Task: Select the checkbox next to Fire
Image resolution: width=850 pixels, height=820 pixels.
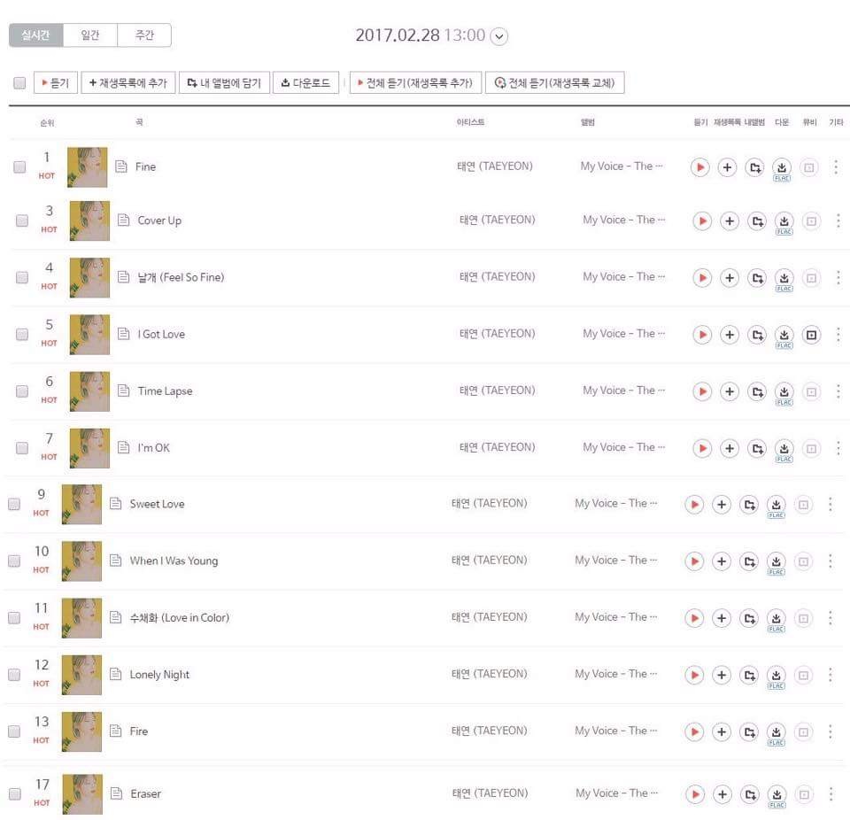Action: click(14, 731)
